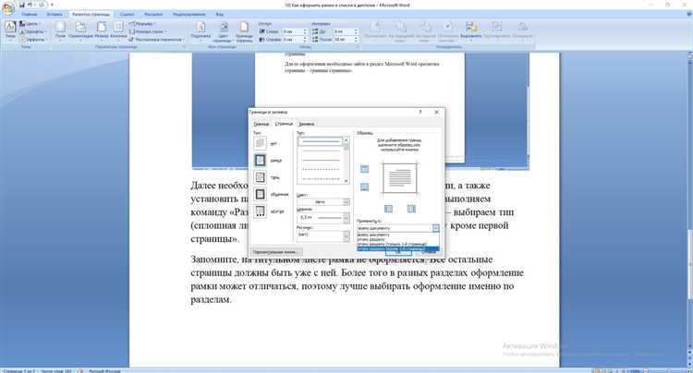This screenshot has height=373, width=693.
Task: Switch to the Заливка tab in dialog
Action: click(x=306, y=124)
